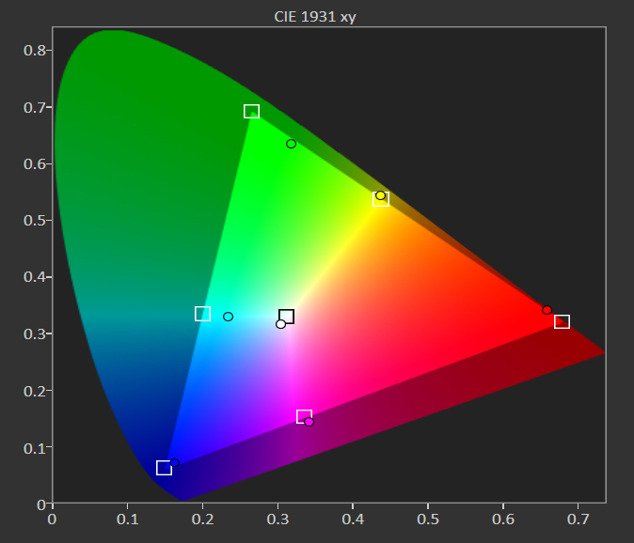Click the measured red circle marker
The width and height of the screenshot is (634, 543).
click(x=547, y=310)
